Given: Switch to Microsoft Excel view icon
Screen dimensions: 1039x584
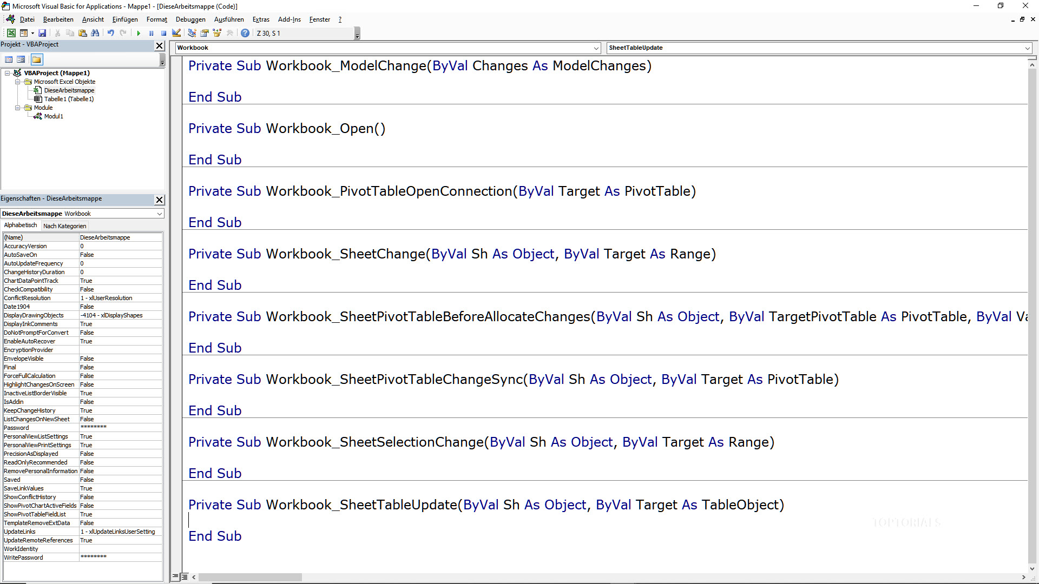Looking at the screenshot, I should [x=11, y=33].
